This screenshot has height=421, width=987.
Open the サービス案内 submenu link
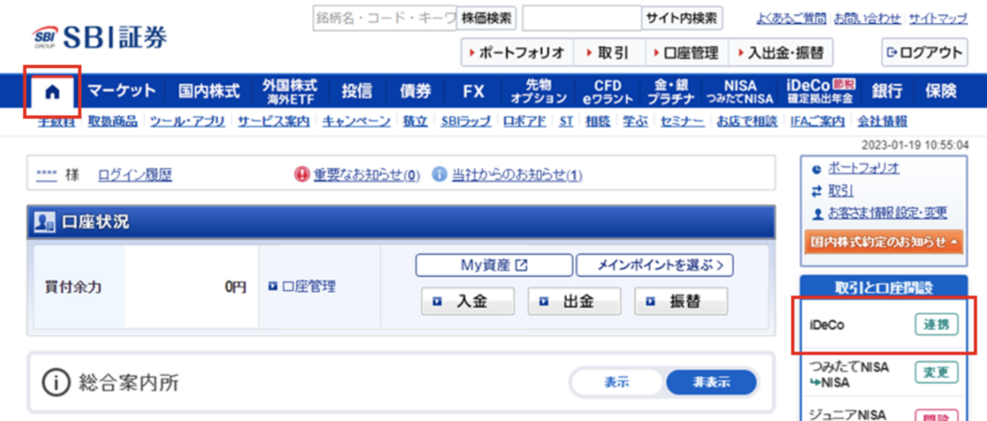[274, 121]
